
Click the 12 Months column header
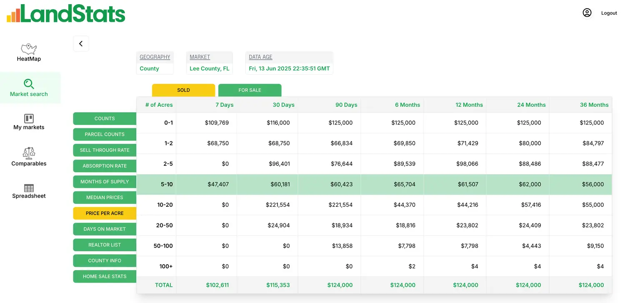click(469, 105)
